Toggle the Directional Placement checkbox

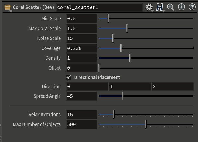pos(69,77)
